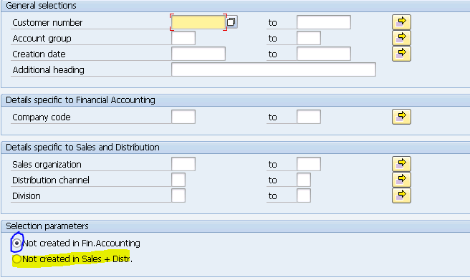Open multiple selection for Distribution channel

point(401,180)
